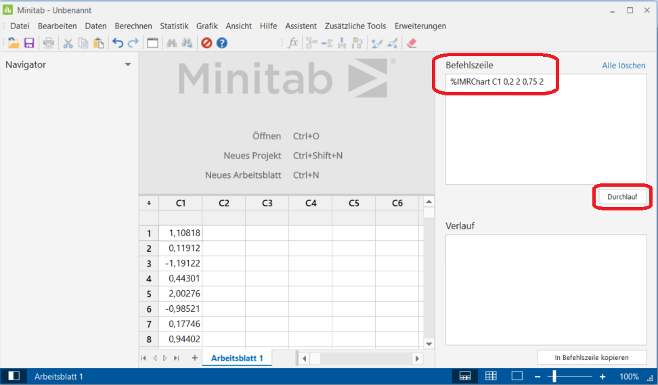The width and height of the screenshot is (658, 385).
Task: Open the Daten menu
Action: tap(95, 26)
